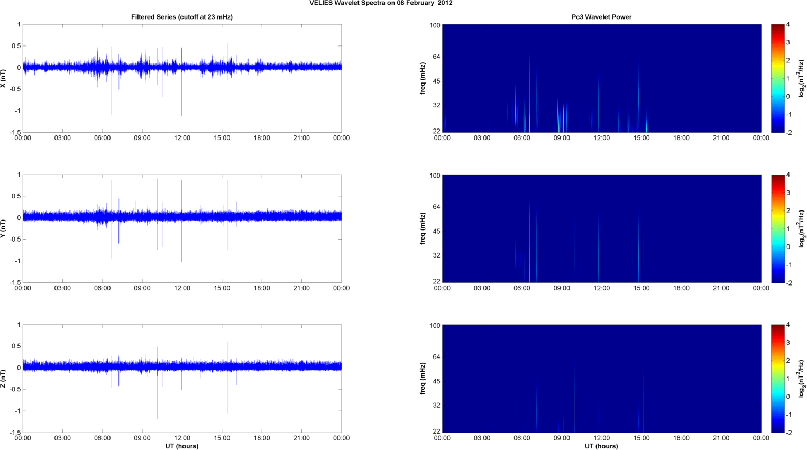The width and height of the screenshot is (807, 450).
Task: Click the 'Y (nT)' axis label
Action: point(3,228)
